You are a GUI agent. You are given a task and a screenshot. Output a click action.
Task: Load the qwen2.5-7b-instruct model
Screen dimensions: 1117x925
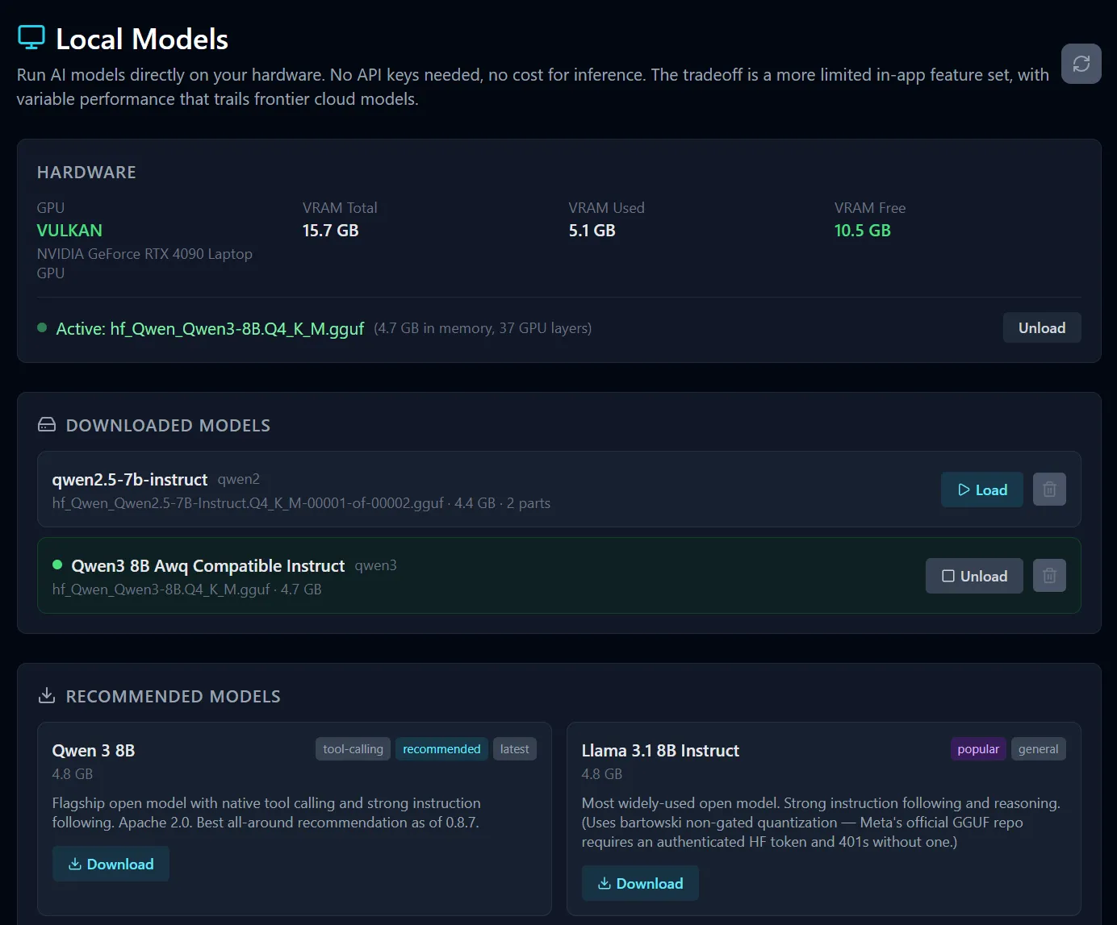[982, 490]
